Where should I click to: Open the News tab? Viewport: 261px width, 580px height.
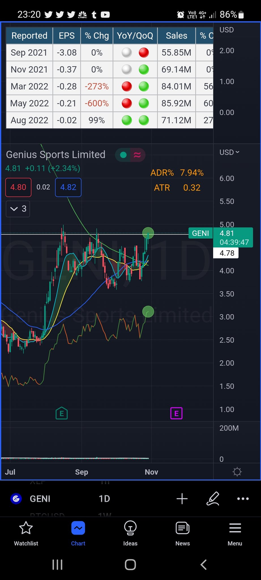[183, 534]
